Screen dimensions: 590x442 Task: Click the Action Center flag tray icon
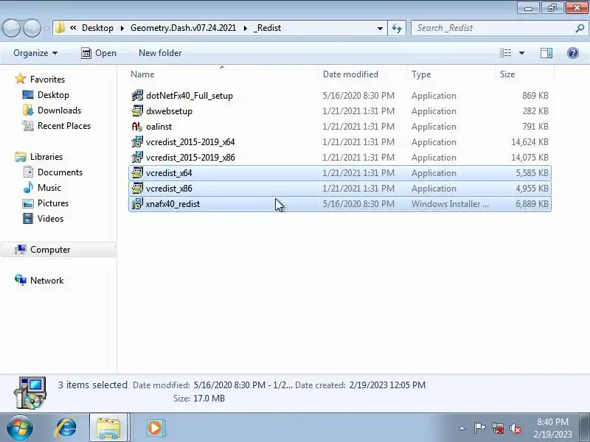pyautogui.click(x=479, y=428)
